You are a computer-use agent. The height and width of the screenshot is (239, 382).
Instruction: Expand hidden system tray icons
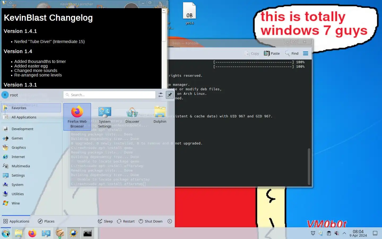[344, 233]
